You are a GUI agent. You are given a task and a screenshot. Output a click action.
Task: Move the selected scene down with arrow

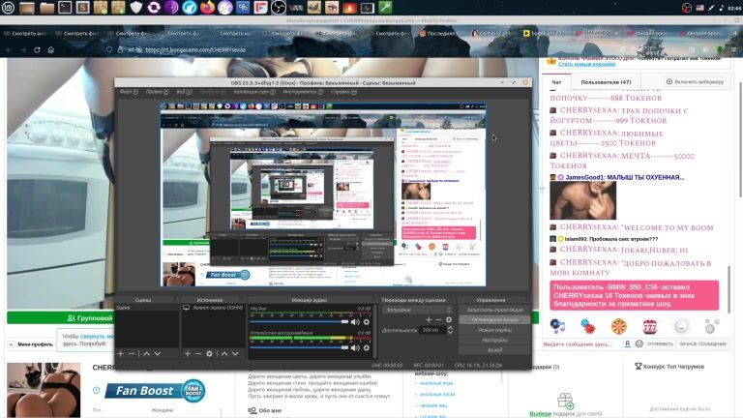[x=158, y=354]
